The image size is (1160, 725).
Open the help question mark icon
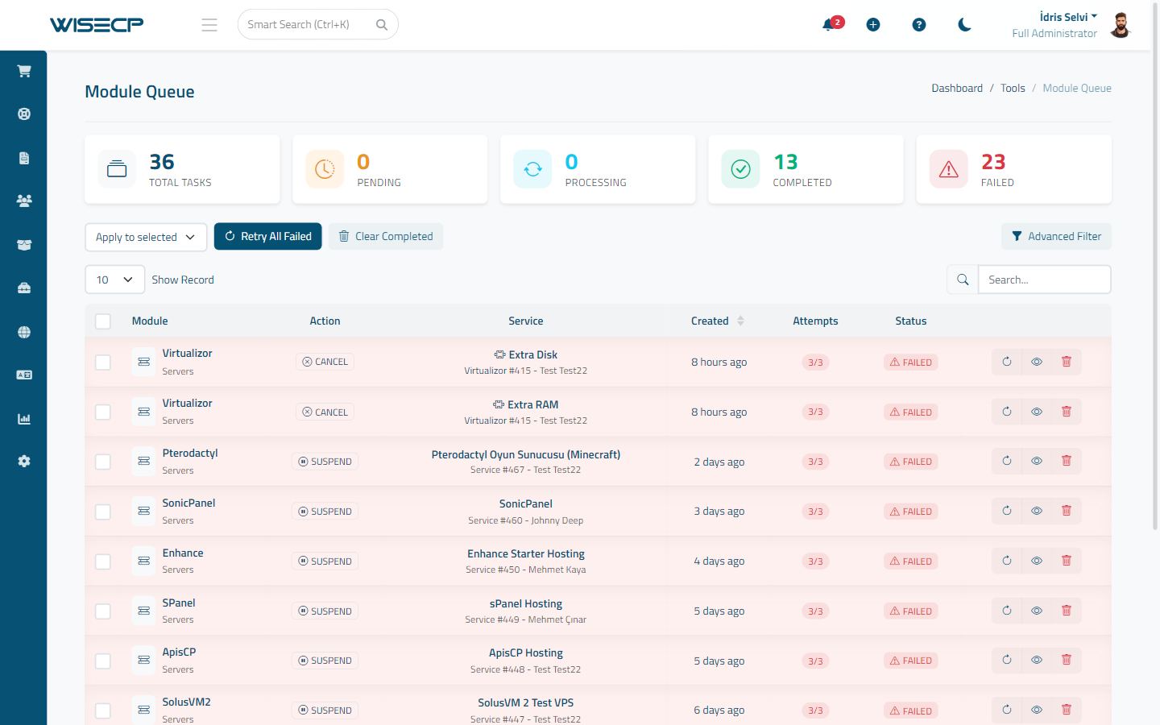click(x=919, y=25)
